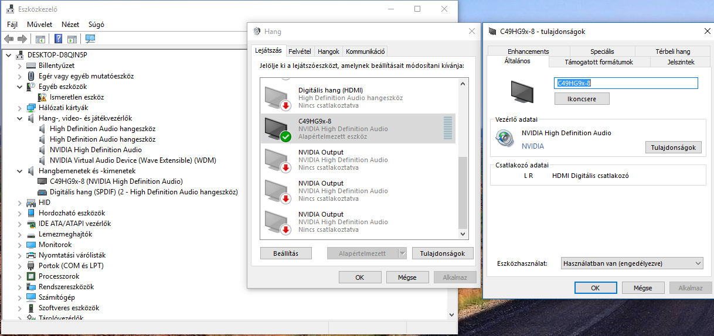Click the speaker icon next to NVIDIA Virtual Audio Device
Screen dimensions: 714x336
click(43, 160)
